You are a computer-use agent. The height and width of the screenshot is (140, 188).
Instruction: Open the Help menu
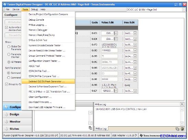(x=43, y=10)
